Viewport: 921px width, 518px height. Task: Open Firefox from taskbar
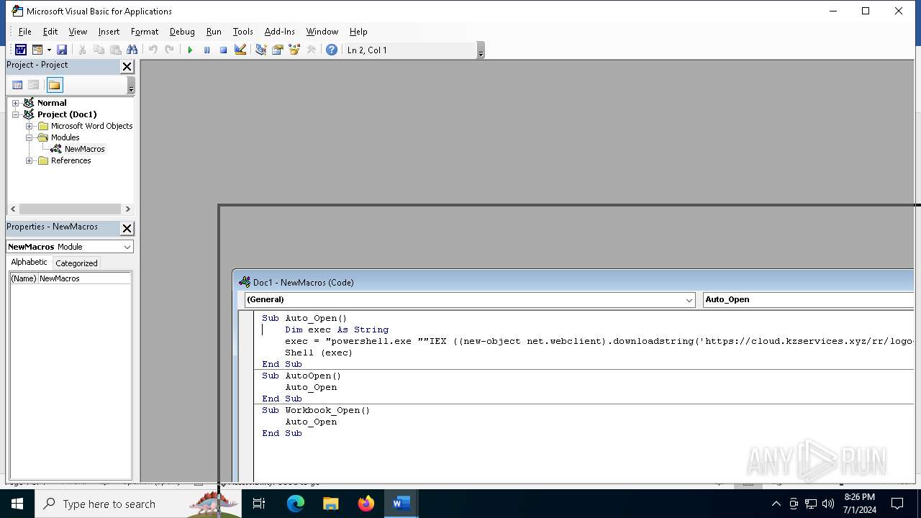point(366,504)
